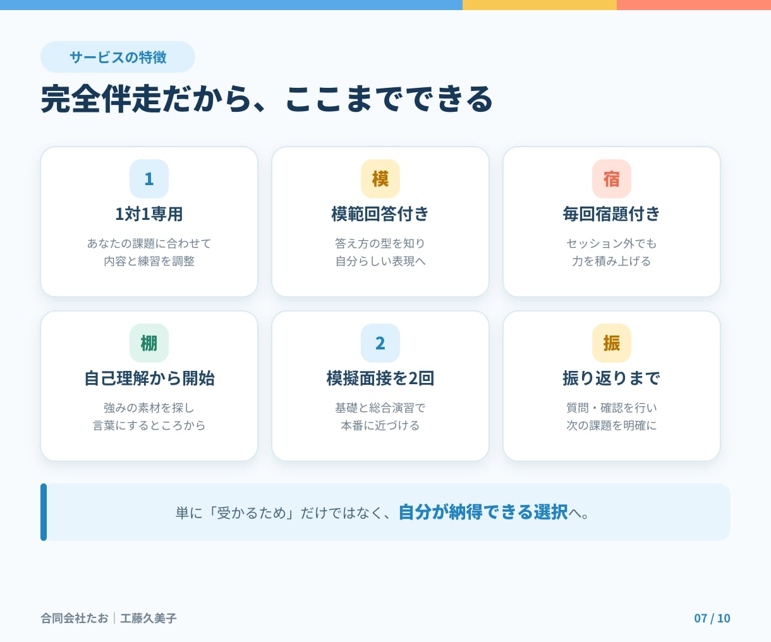Select the サービスの特徴 pill label
This screenshot has width=771, height=642.
[x=118, y=57]
